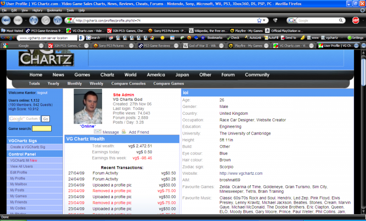This screenshot has width=366, height=221.
Task: Open the back/forward history dropdown arrow
Action: click(x=26, y=21)
